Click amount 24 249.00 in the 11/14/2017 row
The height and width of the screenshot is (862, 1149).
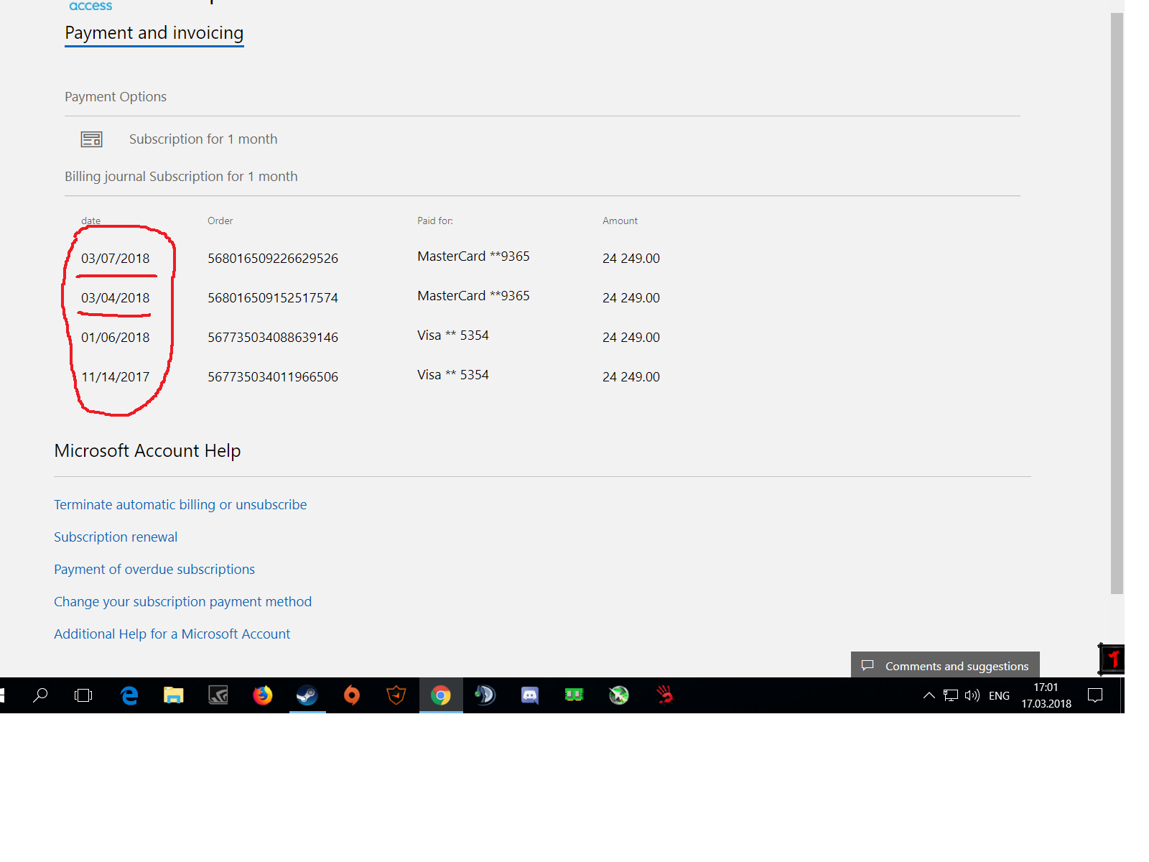pyautogui.click(x=631, y=377)
